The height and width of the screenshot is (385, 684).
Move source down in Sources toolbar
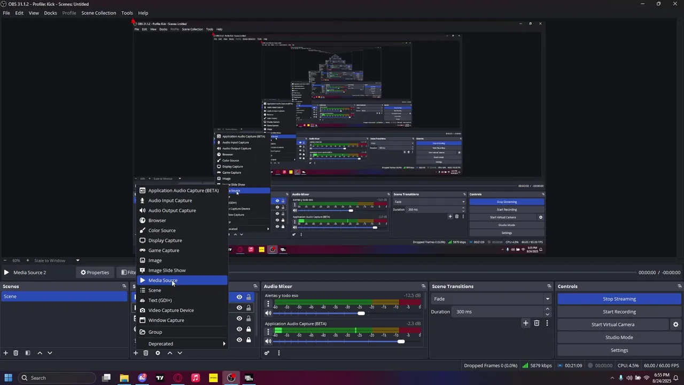point(180,353)
